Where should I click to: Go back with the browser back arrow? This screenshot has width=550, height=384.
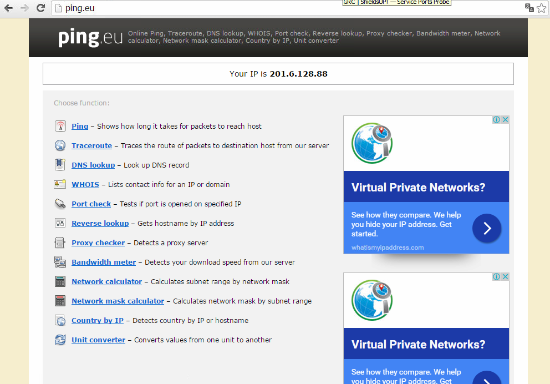8,8
